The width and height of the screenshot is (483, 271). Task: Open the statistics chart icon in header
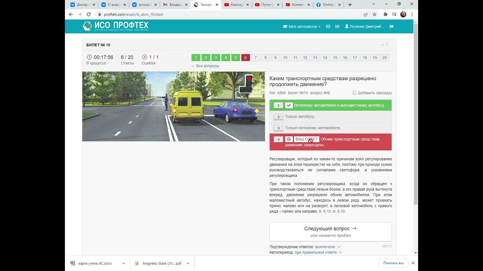(x=337, y=26)
